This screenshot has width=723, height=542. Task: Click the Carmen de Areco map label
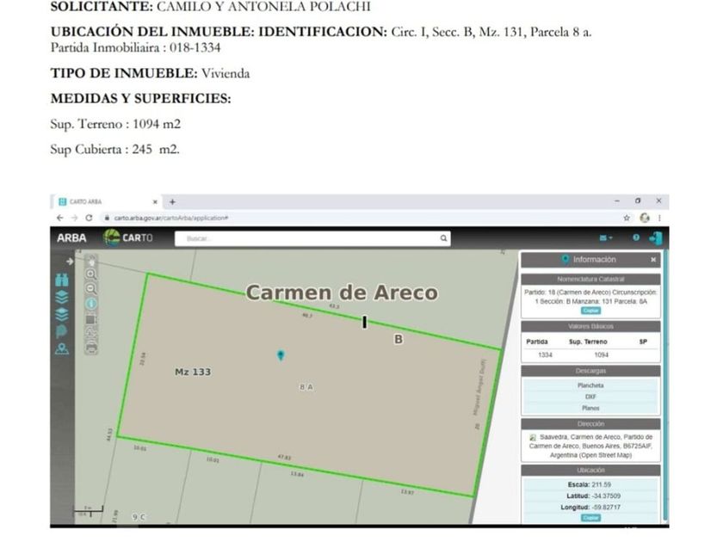342,293
